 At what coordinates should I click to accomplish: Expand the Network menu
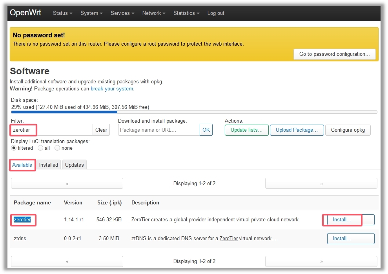pos(153,13)
